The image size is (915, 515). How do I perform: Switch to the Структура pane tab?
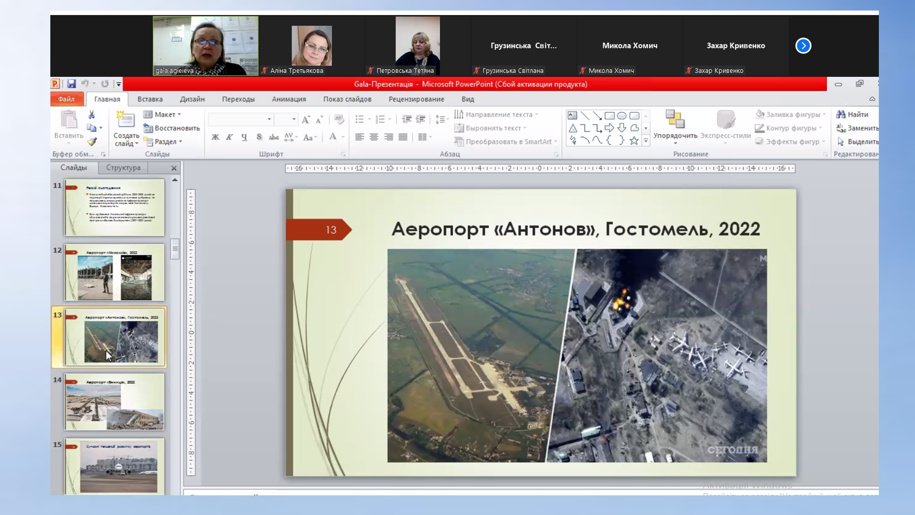click(x=123, y=167)
